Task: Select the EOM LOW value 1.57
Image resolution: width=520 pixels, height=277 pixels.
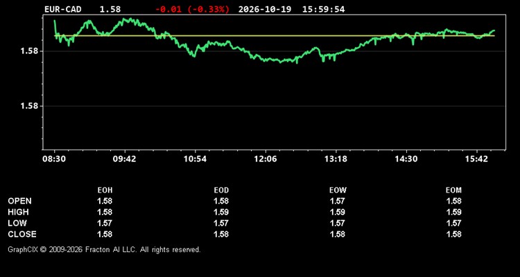Action: pos(453,223)
